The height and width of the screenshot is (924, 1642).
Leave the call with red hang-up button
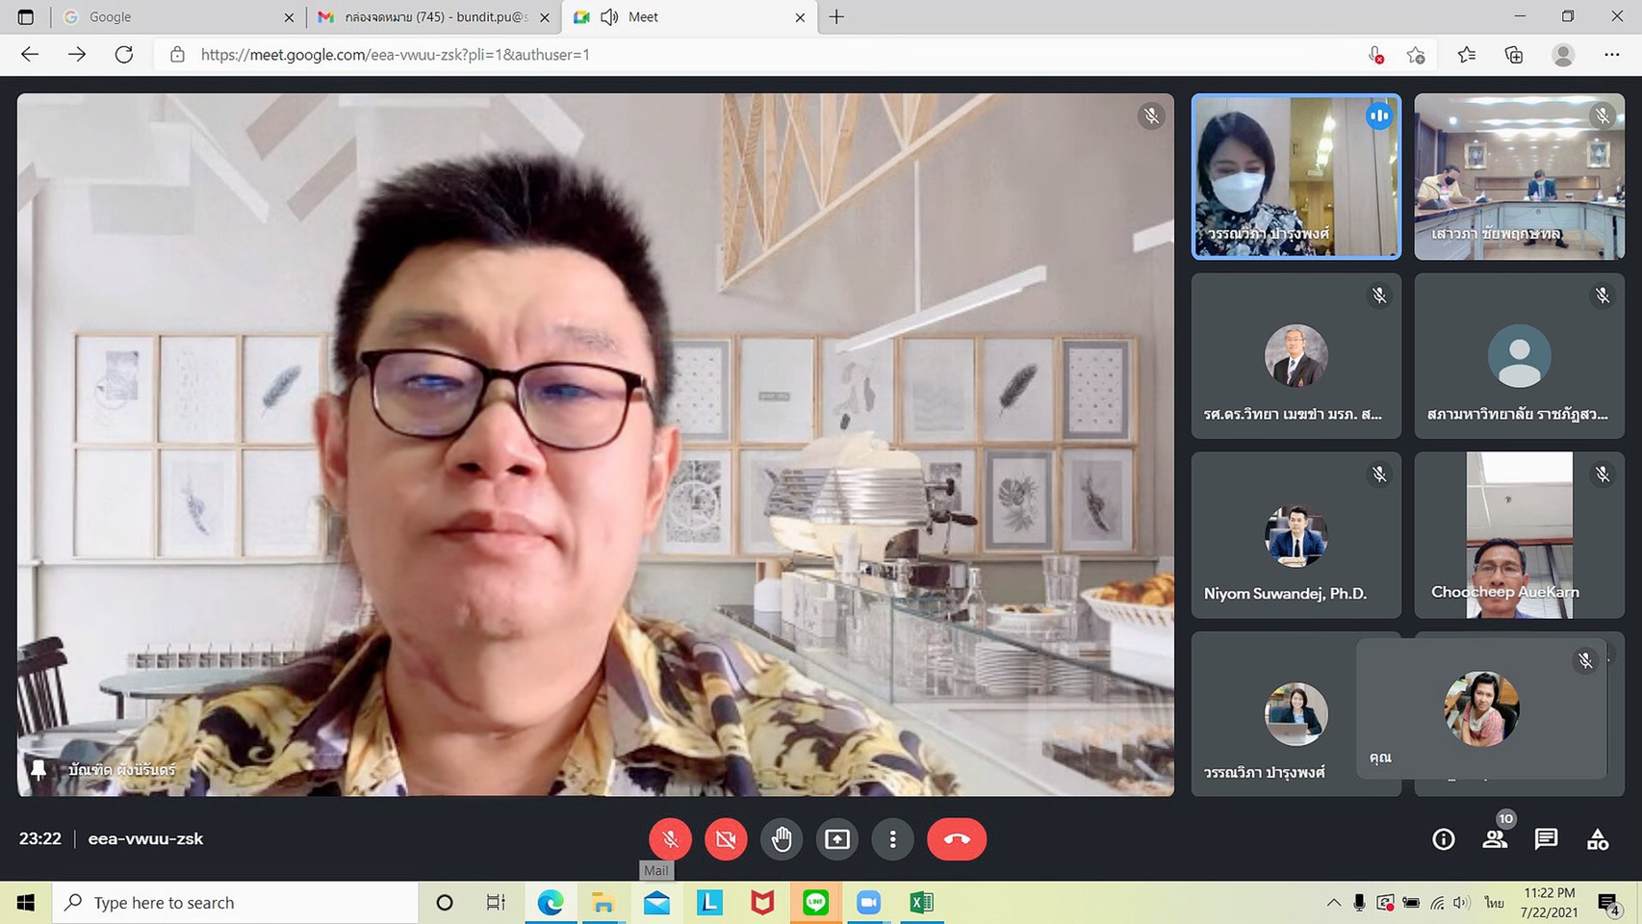(956, 839)
